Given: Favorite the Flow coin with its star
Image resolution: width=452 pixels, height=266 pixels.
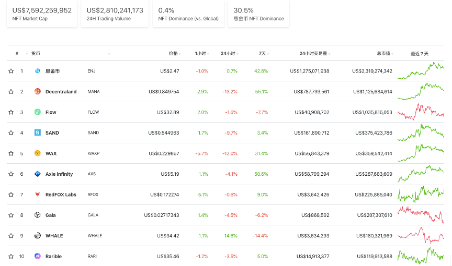Looking at the screenshot, I should tap(11, 112).
